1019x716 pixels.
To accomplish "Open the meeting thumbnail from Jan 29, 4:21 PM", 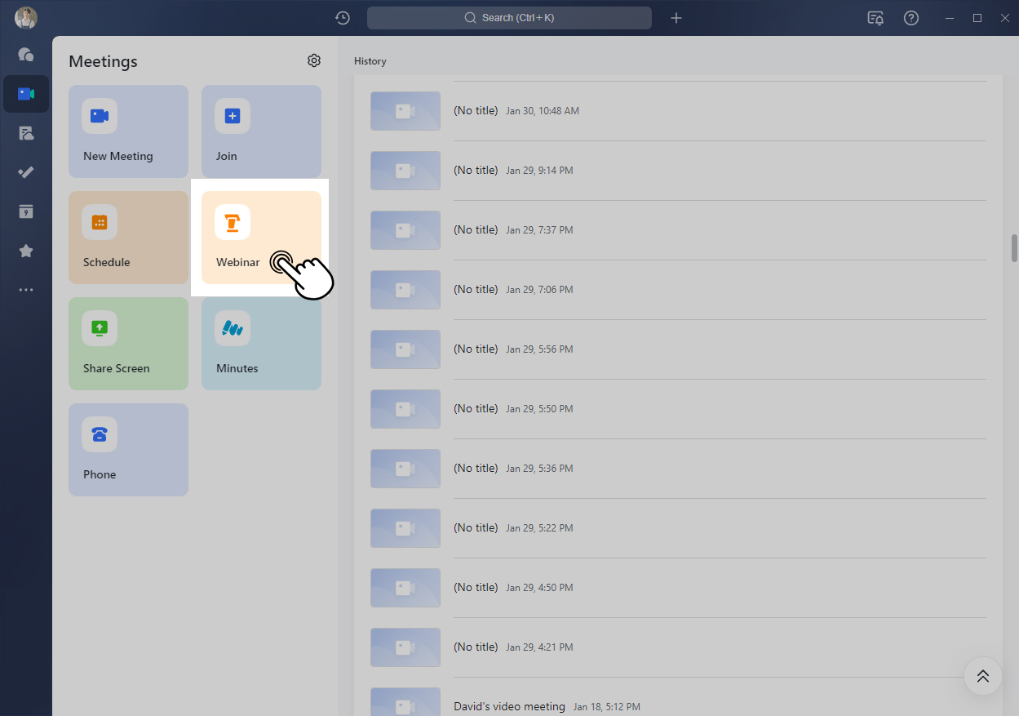I will point(405,647).
